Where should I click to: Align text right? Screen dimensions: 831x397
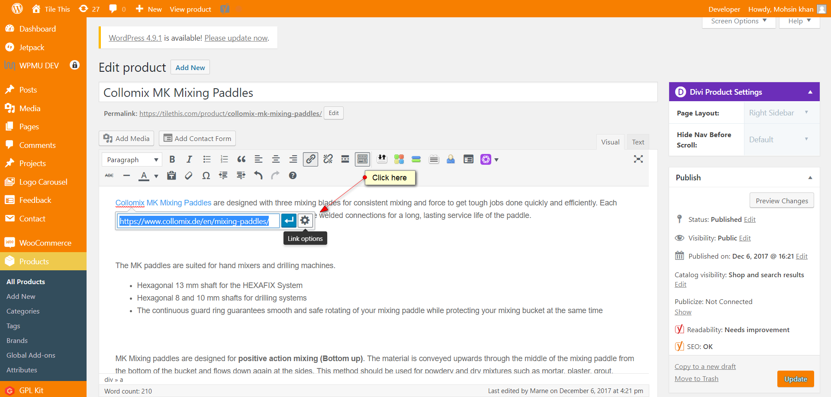(293, 159)
